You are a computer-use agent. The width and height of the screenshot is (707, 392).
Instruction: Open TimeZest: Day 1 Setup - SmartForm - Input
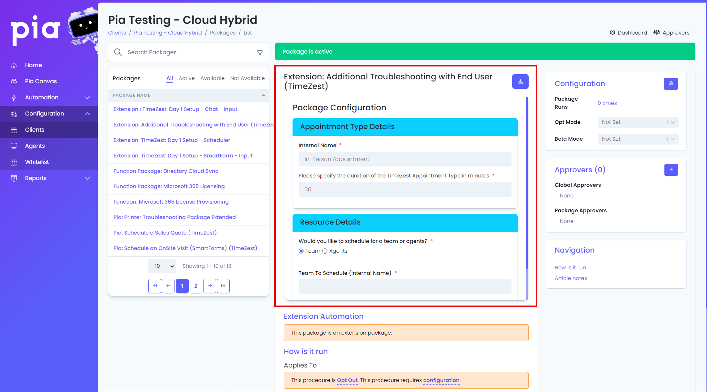pyautogui.click(x=183, y=156)
